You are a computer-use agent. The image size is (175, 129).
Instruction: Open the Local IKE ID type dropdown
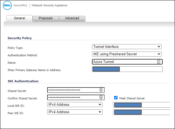[x=75, y=105]
